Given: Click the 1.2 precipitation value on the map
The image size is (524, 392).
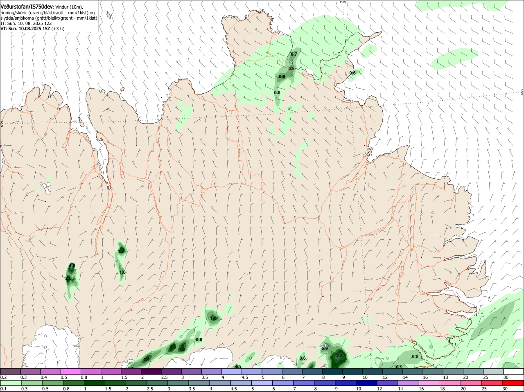Looking at the screenshot, I should [x=181, y=349].
